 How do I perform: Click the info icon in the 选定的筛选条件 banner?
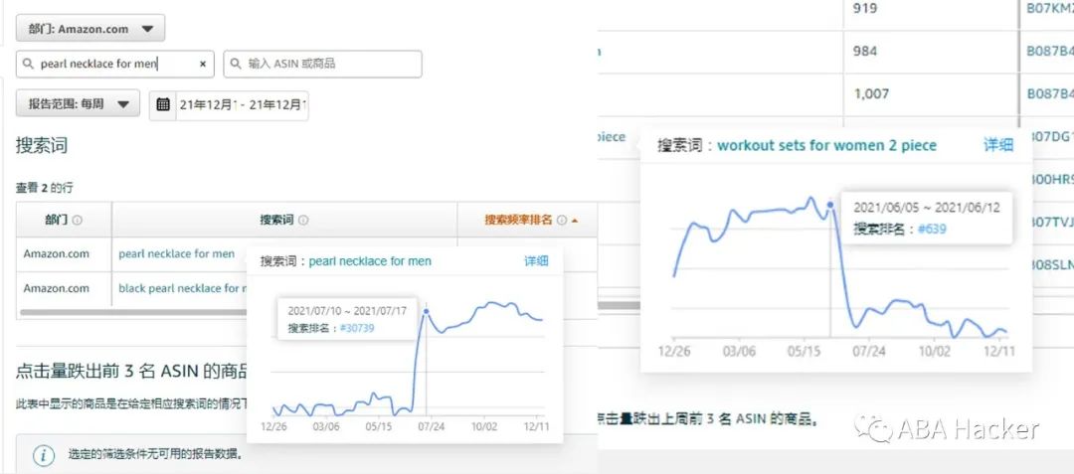click(x=43, y=454)
